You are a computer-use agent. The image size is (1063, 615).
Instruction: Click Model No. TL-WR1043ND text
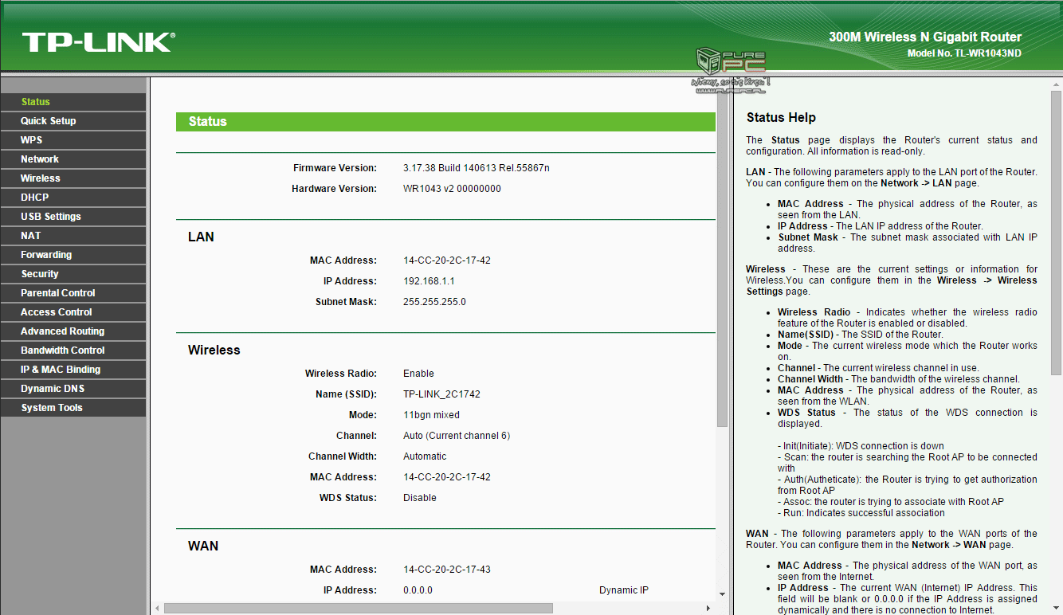point(964,53)
